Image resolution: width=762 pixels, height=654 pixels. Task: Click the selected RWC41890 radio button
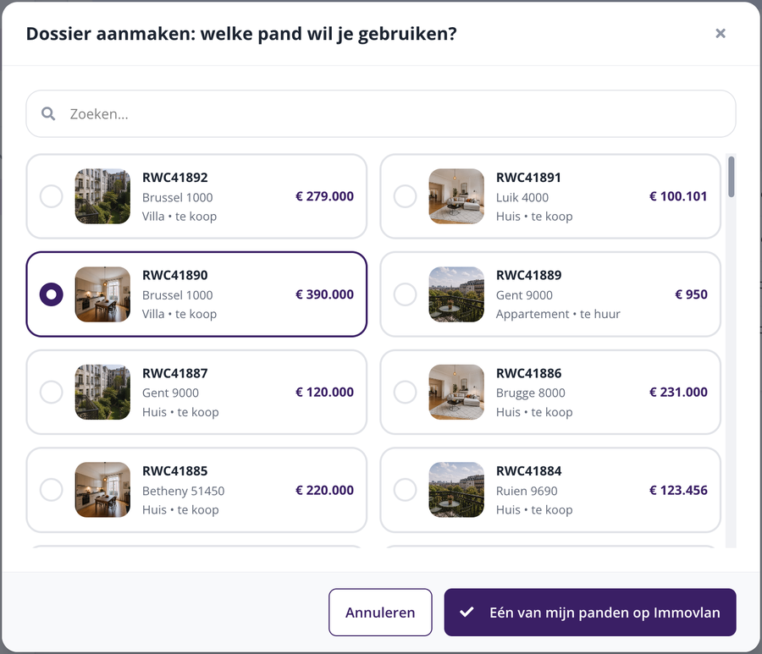51,294
